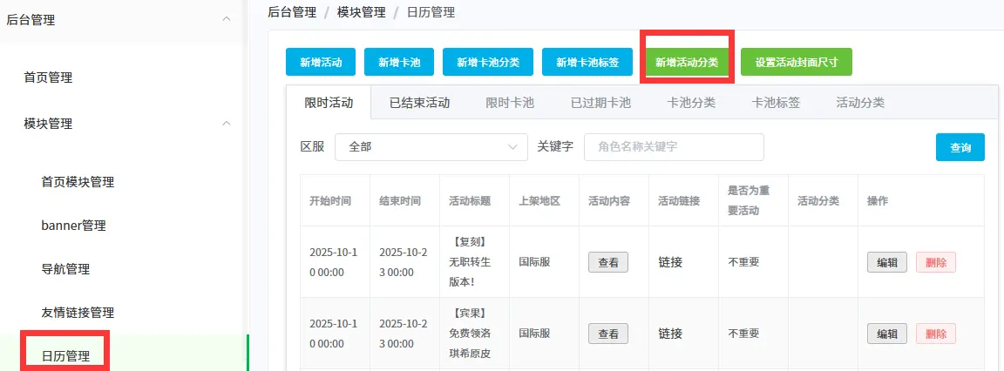
Task: Edit the 无职转生 activity row
Action: click(x=886, y=262)
